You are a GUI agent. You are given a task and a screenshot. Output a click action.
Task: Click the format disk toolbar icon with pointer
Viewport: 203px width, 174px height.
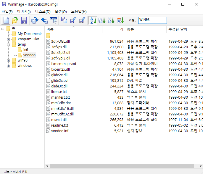[53, 20]
